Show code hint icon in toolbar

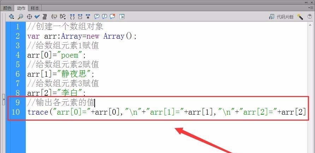tap(54, 17)
